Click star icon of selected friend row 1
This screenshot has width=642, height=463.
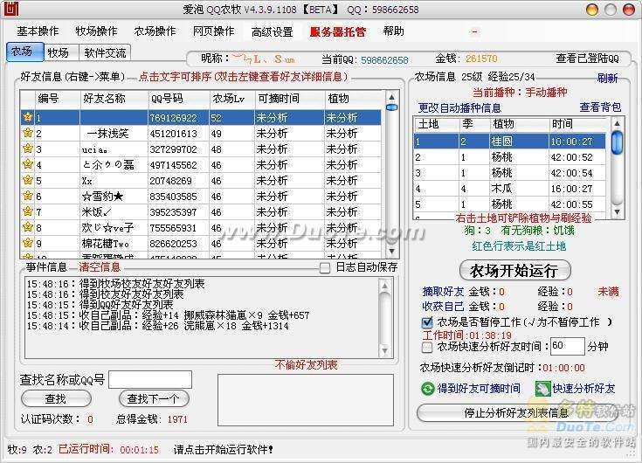27,117
